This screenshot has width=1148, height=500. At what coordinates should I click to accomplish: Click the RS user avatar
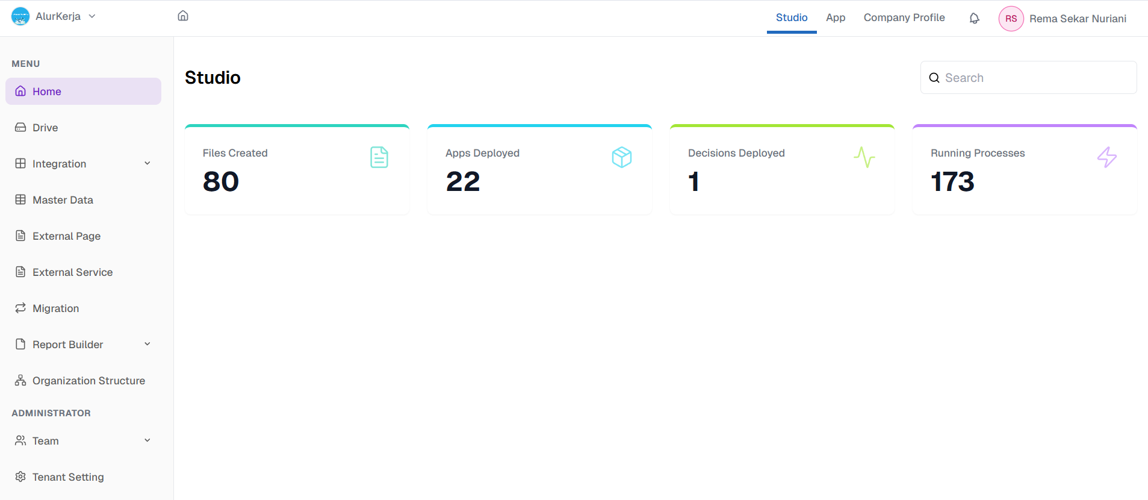[1011, 19]
